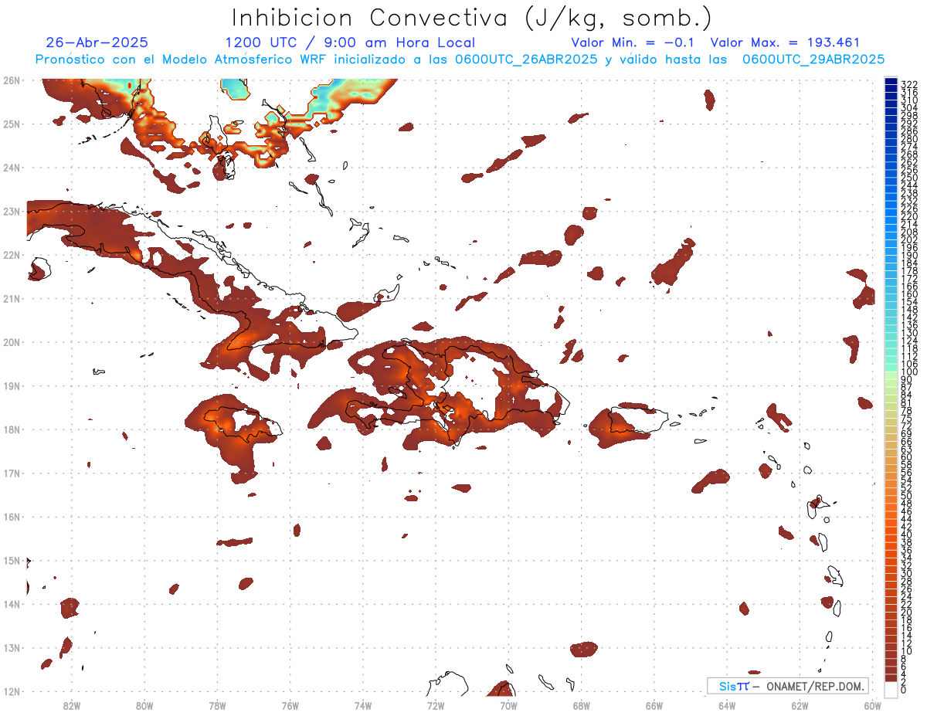Viewport: 927px width, 716px height.
Task: Click the 20N latitude axis label
Action: coord(12,342)
